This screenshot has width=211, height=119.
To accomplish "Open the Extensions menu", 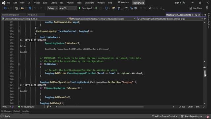I will tap(89, 3).
